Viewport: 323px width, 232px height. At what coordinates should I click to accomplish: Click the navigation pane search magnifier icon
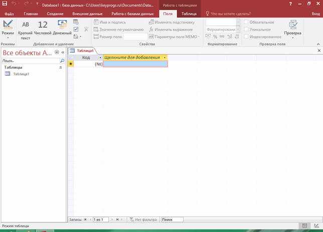click(62, 61)
